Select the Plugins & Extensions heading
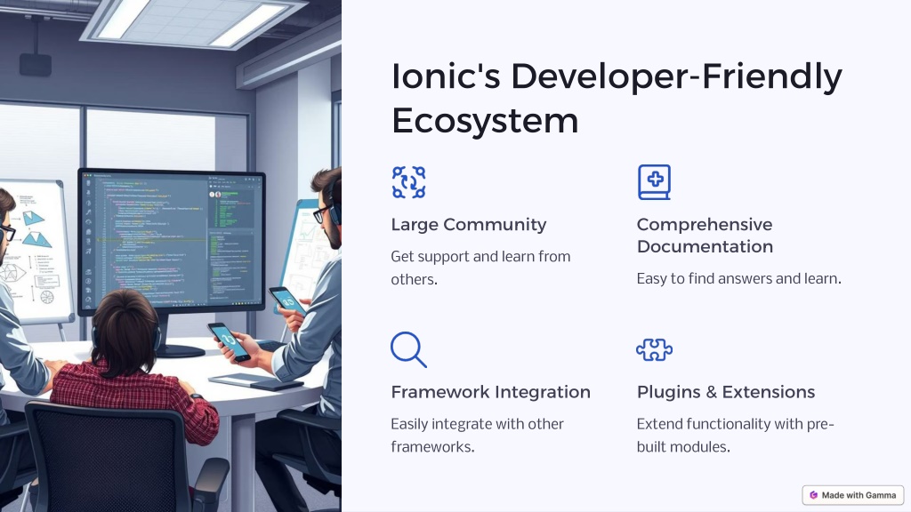This screenshot has width=911, height=512. (x=726, y=392)
